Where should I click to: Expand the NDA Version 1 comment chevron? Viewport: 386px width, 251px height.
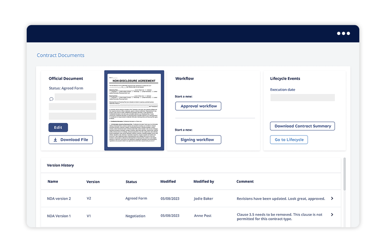[x=332, y=215]
